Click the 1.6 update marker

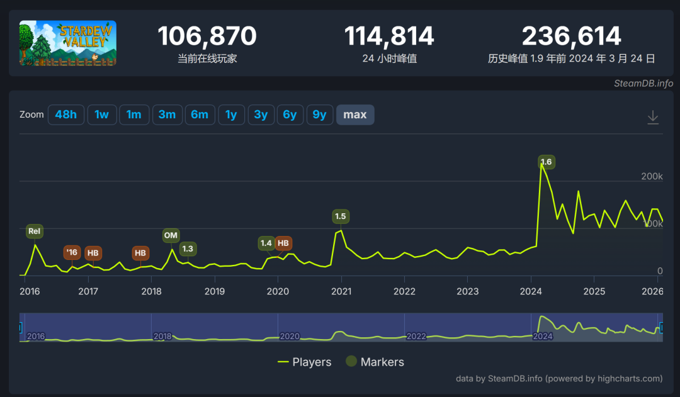pyautogui.click(x=547, y=162)
